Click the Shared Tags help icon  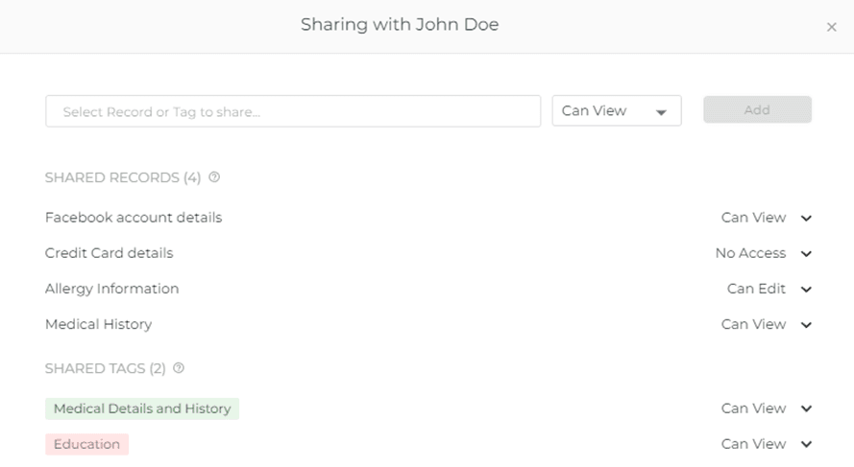coord(179,368)
